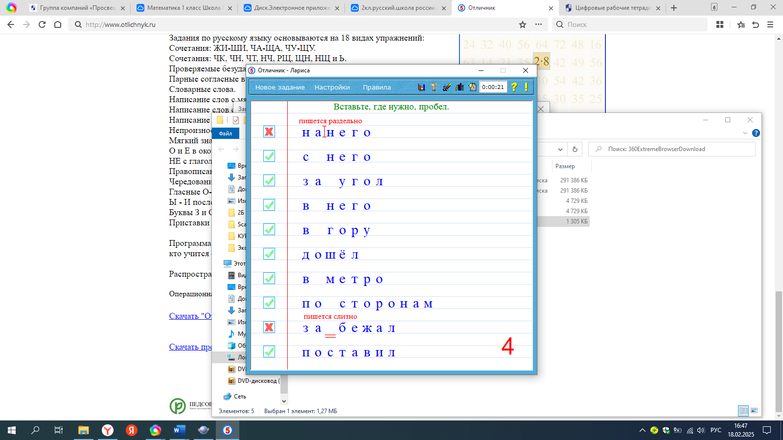This screenshot has height=440, width=783.
Task: Refresh the File Explorer folder view
Action: pyautogui.click(x=575, y=149)
